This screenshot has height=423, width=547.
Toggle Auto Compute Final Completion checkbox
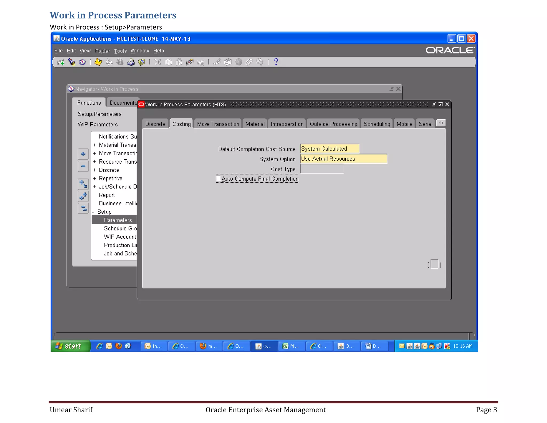point(218,178)
